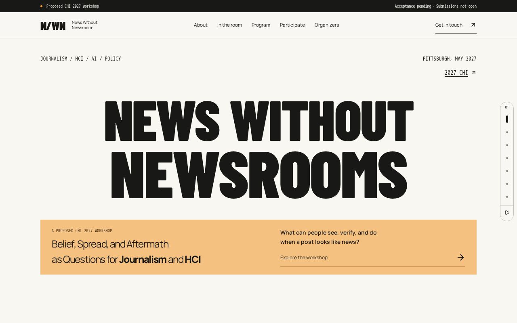The height and width of the screenshot is (323, 517).
Task: Select the active first section marker in side rail
Action: (507, 119)
